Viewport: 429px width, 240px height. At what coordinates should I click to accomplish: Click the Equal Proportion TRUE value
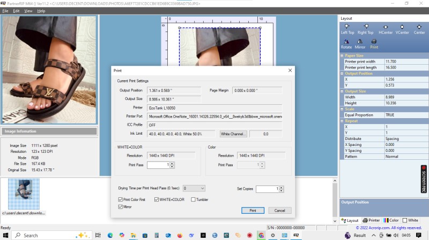click(406, 115)
